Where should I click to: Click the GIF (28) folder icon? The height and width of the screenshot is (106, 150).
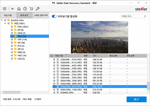point(15,43)
